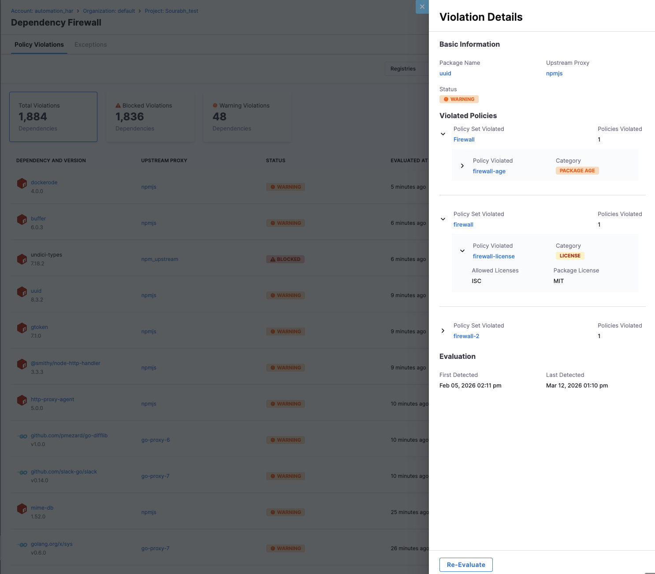
Task: Click the BLOCKED badge for undici-types
Action: tap(285, 259)
